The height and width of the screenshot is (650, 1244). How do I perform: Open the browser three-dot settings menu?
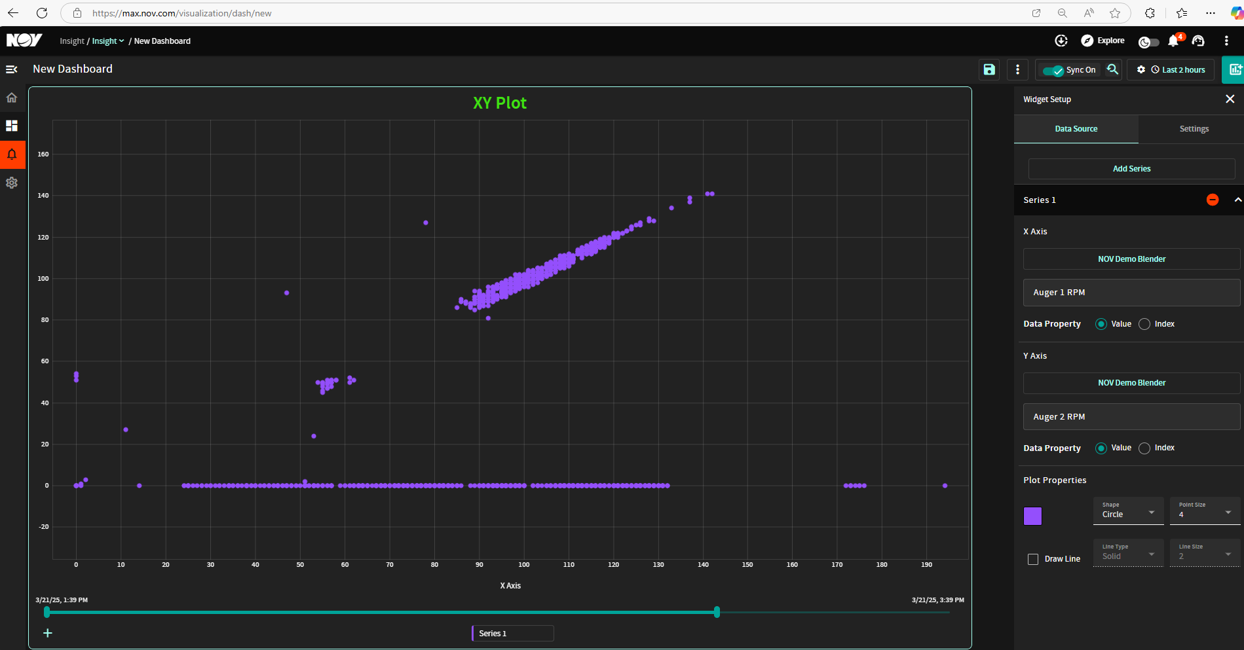1210,13
